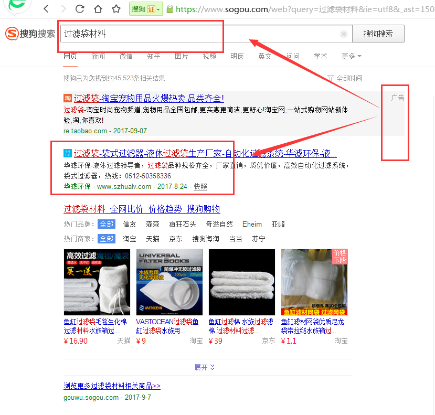Reload the page with refresh icon
The image size is (435, 415).
80,9
